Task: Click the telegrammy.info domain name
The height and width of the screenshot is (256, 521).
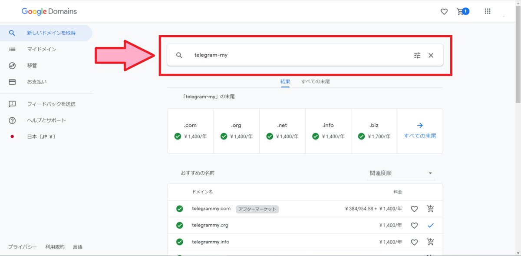Action: pyautogui.click(x=211, y=242)
